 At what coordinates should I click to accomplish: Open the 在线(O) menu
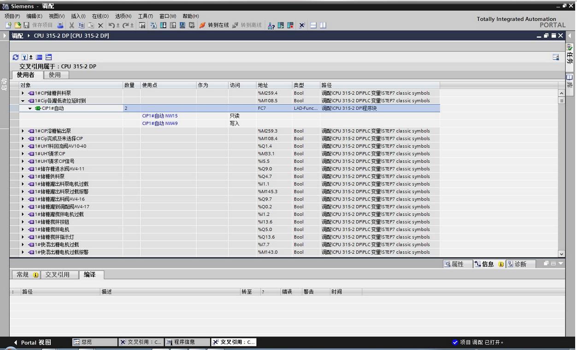[100, 16]
